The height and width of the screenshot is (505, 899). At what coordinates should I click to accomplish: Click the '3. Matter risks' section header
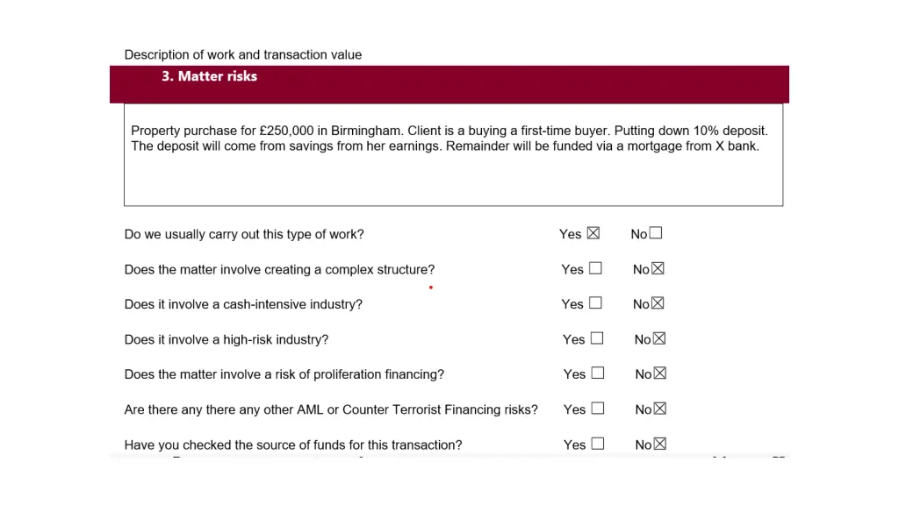(209, 76)
